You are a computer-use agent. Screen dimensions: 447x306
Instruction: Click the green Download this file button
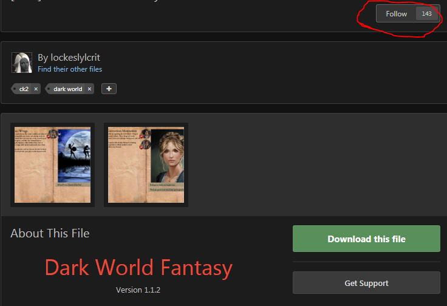click(366, 239)
